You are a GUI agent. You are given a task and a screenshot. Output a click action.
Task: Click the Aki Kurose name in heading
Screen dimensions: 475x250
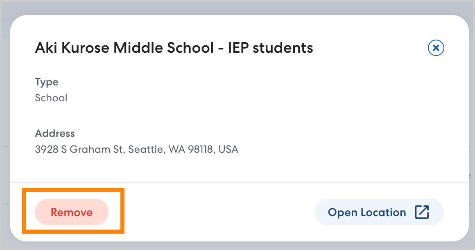click(72, 48)
